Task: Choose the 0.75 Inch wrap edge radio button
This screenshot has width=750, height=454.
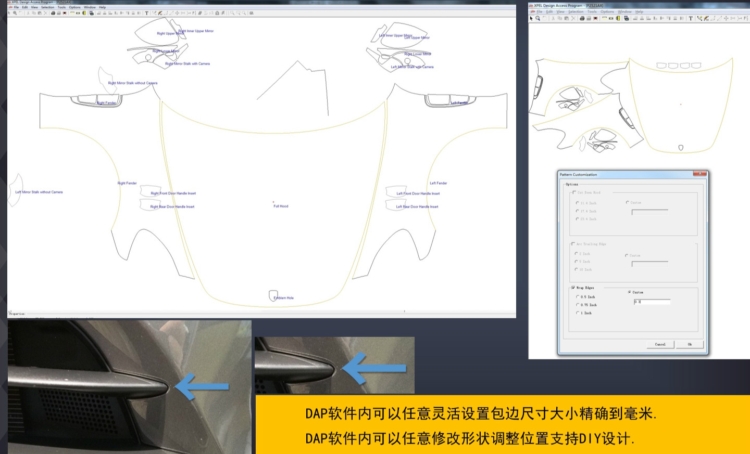Action: pyautogui.click(x=578, y=305)
